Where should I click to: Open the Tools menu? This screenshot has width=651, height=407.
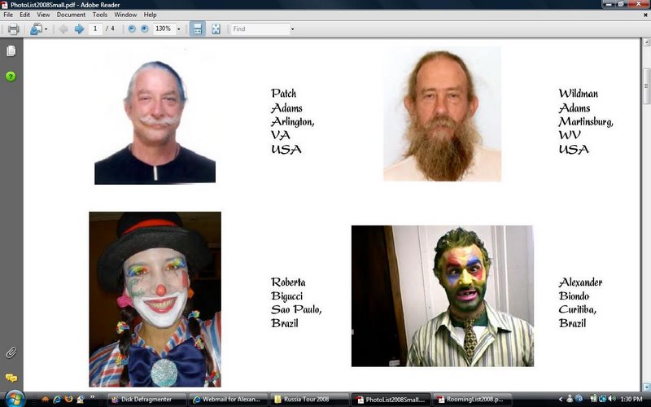(x=99, y=15)
